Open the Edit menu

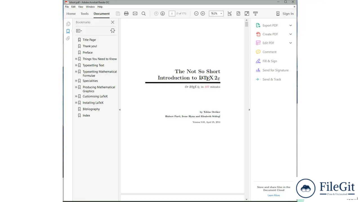(73, 7)
